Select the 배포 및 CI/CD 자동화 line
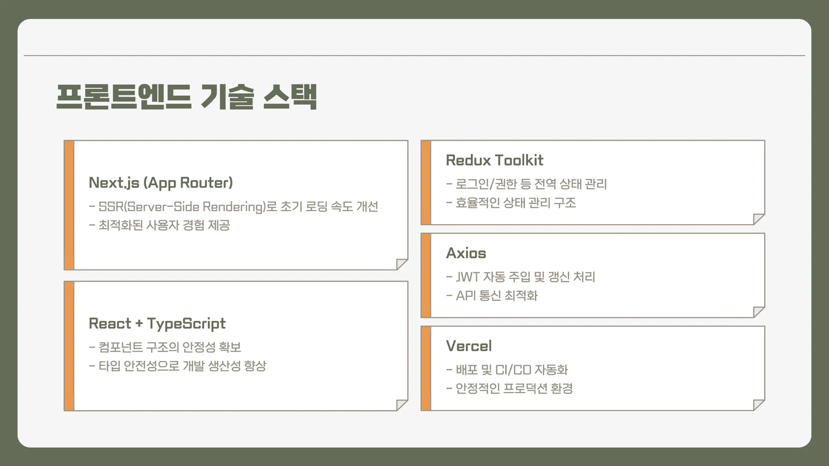 click(x=507, y=370)
